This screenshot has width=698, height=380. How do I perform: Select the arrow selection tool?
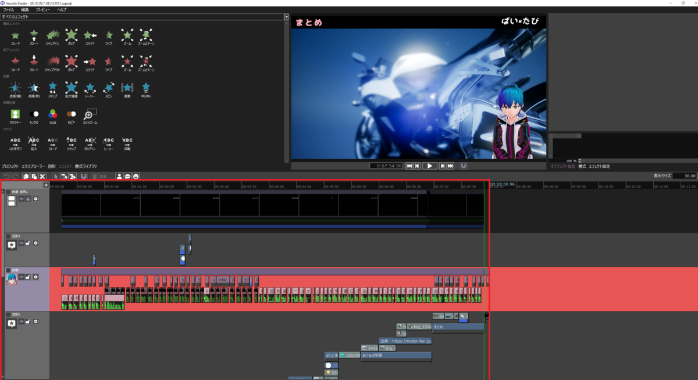(56, 176)
